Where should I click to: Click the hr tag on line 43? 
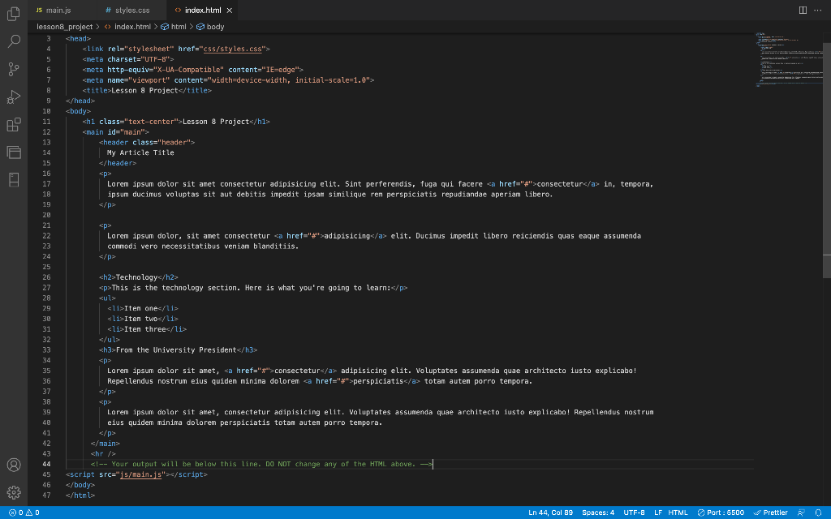pyautogui.click(x=103, y=454)
